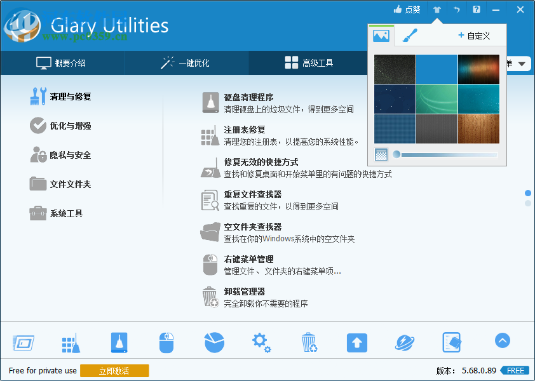Open the menu dropdown on the right edge
The image size is (535, 381).
coord(521,63)
